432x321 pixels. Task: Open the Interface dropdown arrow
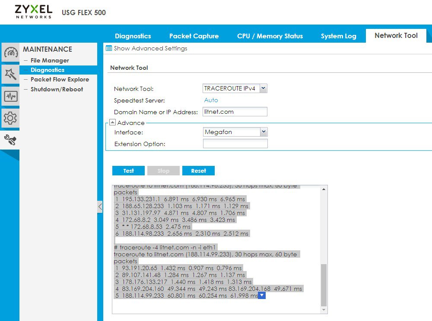point(264,132)
